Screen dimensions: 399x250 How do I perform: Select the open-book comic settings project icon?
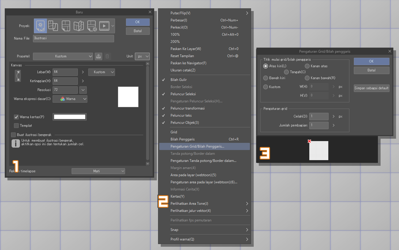(x=79, y=26)
